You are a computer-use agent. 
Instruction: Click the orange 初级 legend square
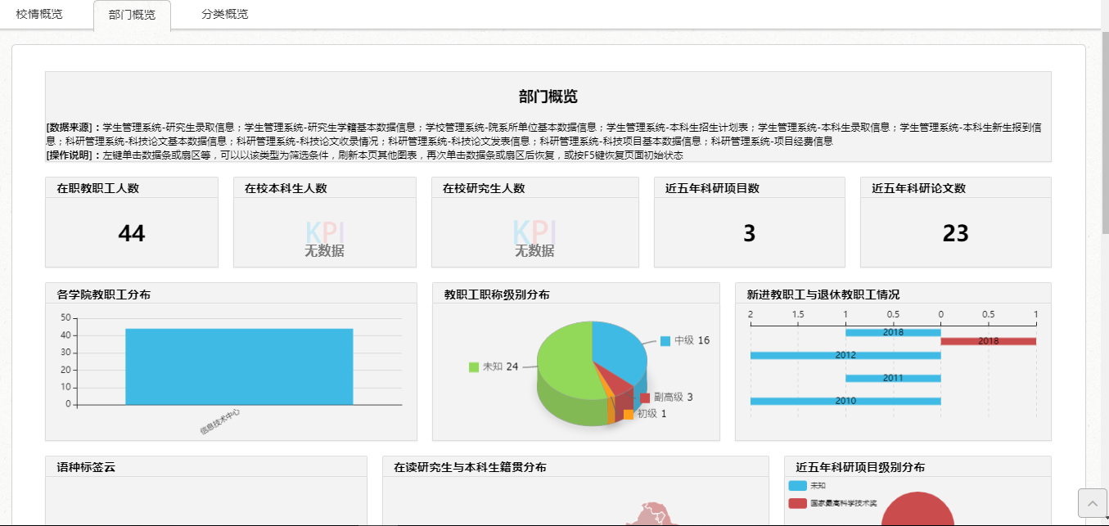[x=629, y=415]
